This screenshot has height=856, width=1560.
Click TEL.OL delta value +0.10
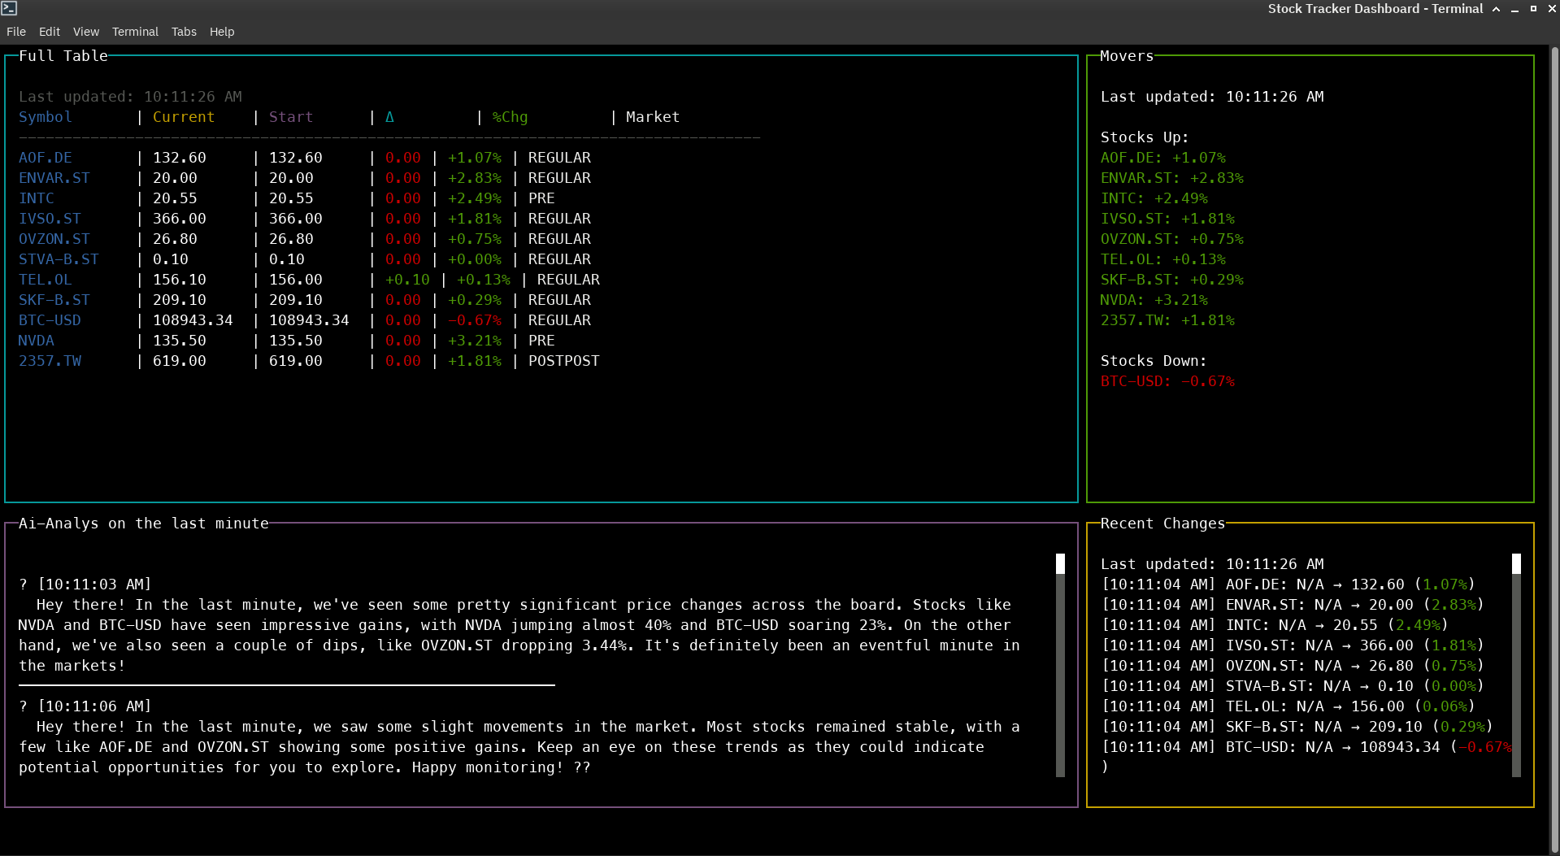coord(407,280)
